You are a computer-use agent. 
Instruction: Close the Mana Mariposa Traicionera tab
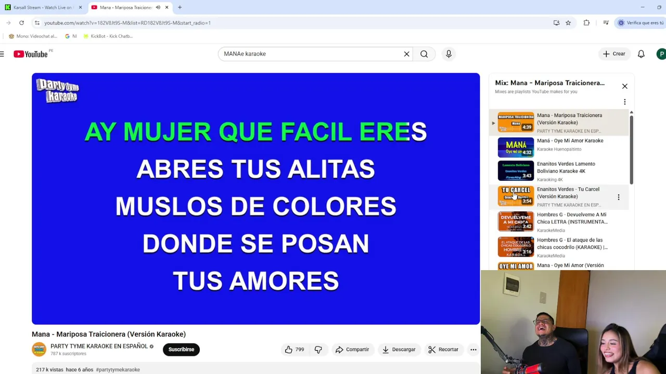(x=166, y=7)
